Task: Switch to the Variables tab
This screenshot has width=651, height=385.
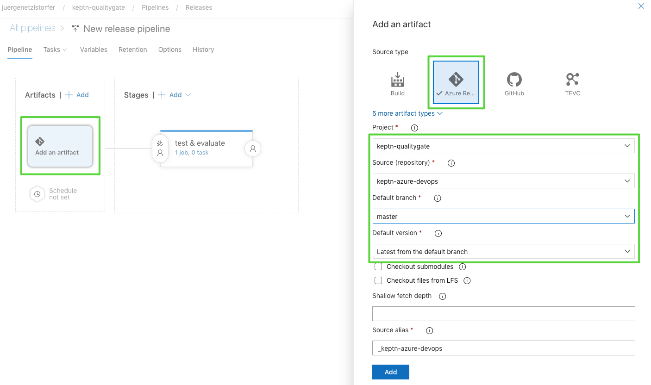Action: click(x=94, y=50)
